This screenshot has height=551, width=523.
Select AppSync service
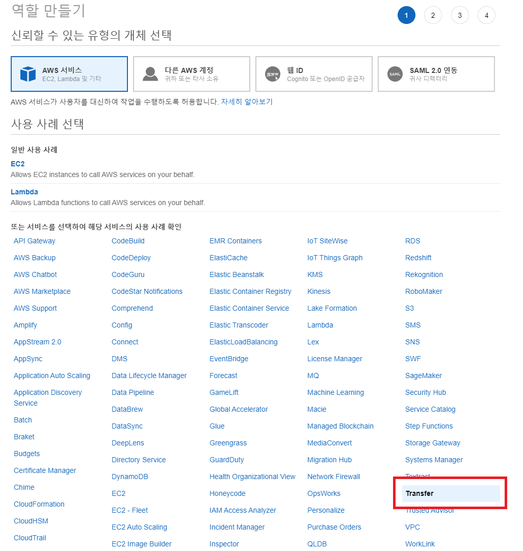click(x=28, y=359)
